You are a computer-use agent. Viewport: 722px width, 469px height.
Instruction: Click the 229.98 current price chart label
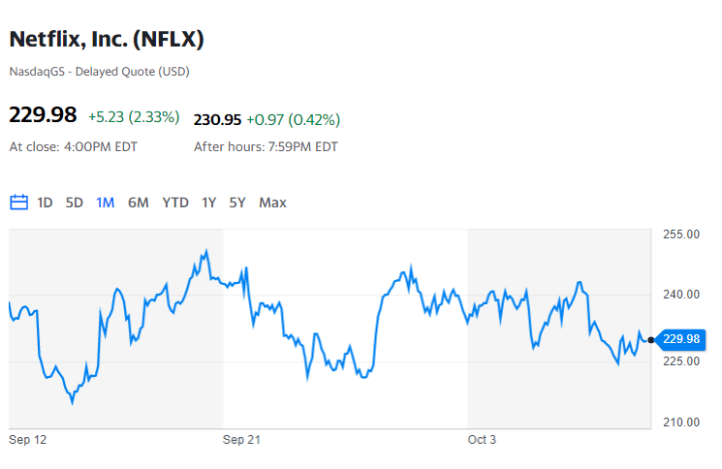(680, 339)
